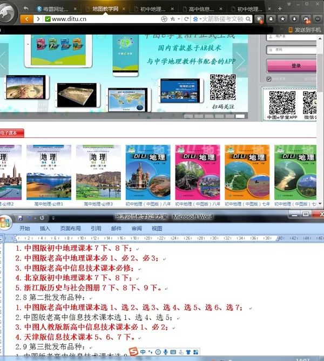Open the 插入 ribbon tab in Word

point(45,229)
